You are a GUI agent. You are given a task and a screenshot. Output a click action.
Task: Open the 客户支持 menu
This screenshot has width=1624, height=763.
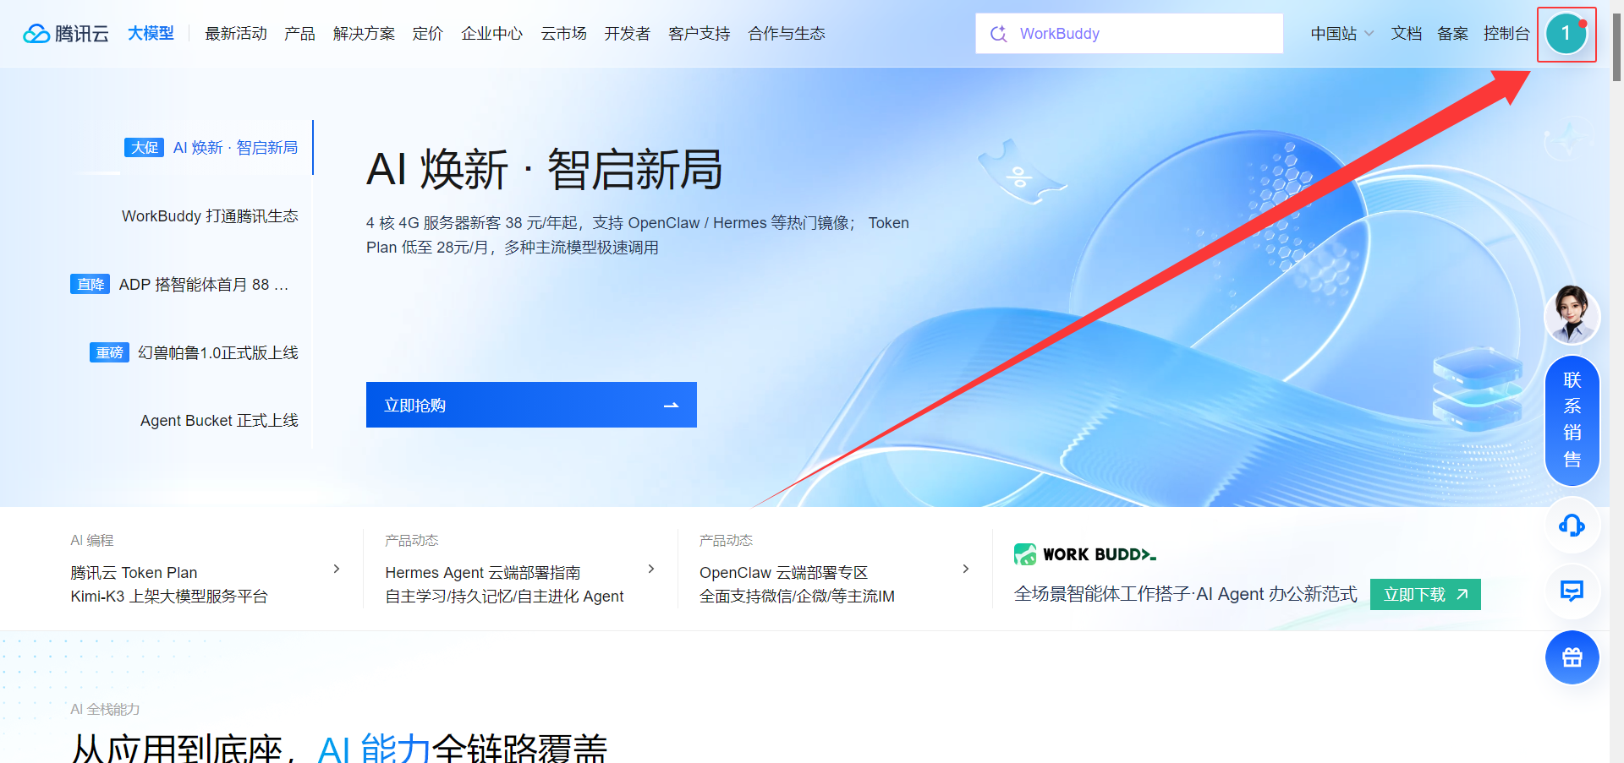[700, 34]
